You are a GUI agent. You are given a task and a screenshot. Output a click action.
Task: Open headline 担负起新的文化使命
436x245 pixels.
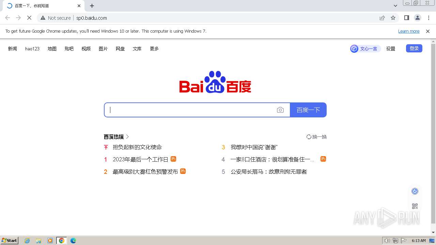click(137, 147)
